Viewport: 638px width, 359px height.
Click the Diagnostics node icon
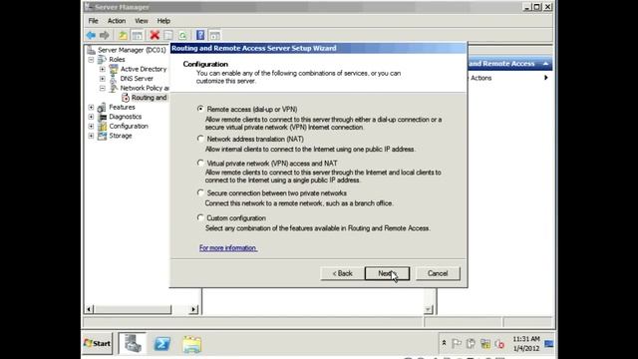tap(102, 117)
